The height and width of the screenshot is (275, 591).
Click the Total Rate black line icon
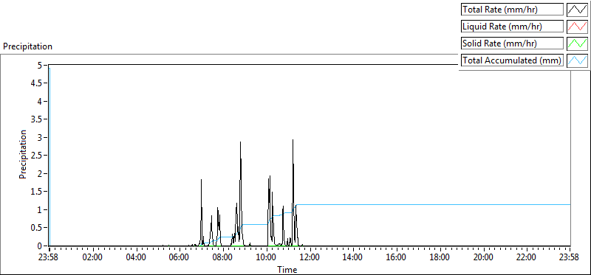(x=577, y=10)
